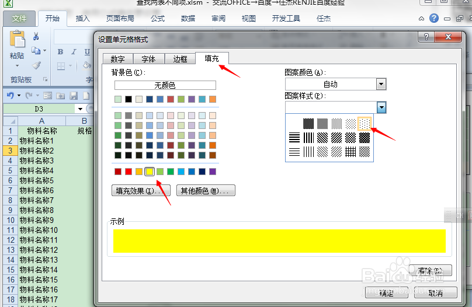472x307 pixels.
Task: Open the Undo history dropdown arrow
Action: (x=19, y=96)
